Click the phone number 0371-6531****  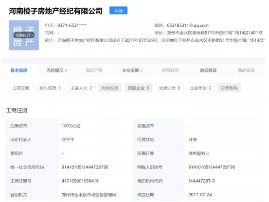tap(72, 25)
